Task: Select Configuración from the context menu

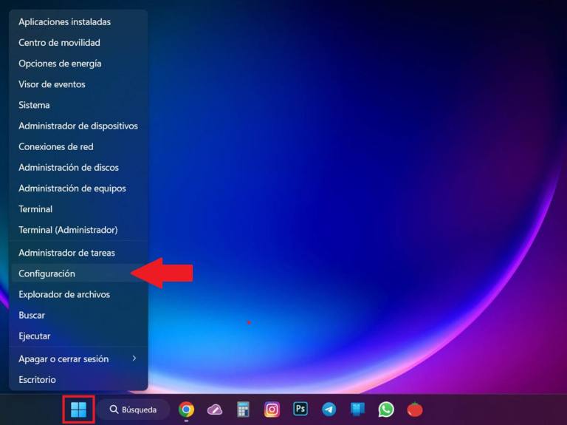Action: click(47, 273)
